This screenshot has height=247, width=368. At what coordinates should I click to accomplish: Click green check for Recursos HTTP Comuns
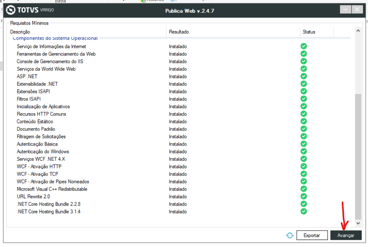304,114
